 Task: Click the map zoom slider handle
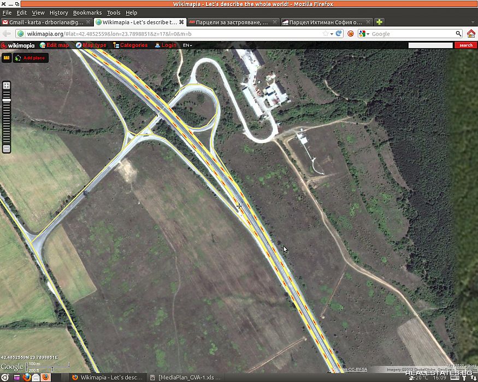[x=7, y=100]
